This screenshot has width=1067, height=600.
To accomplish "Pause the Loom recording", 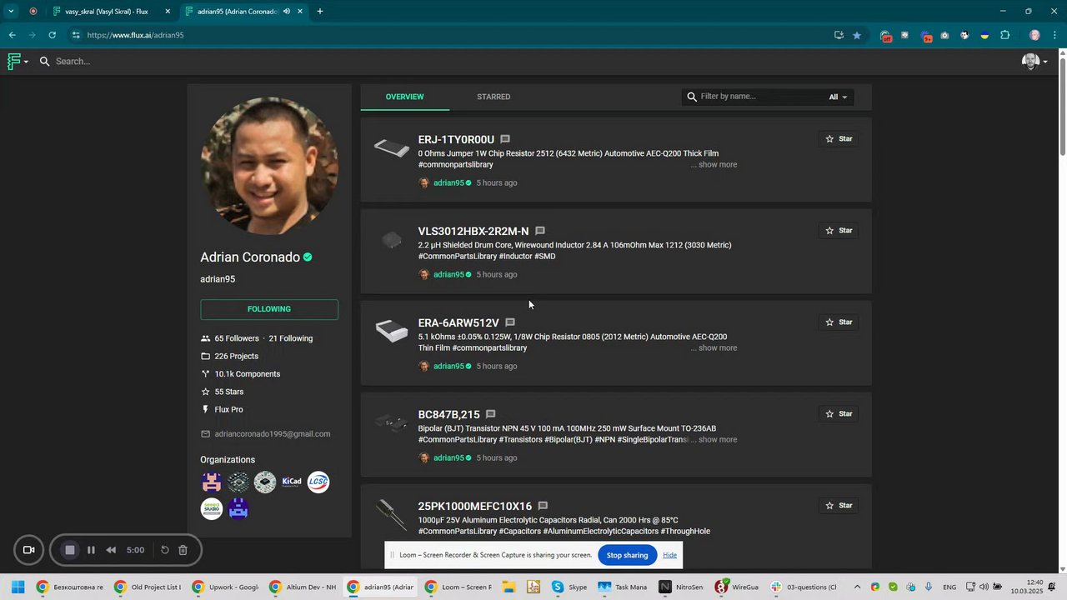I will (91, 550).
